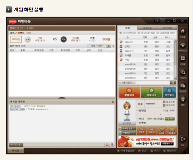
Task: Collapse the 일반 대국 list chevron
Action: 113,46
